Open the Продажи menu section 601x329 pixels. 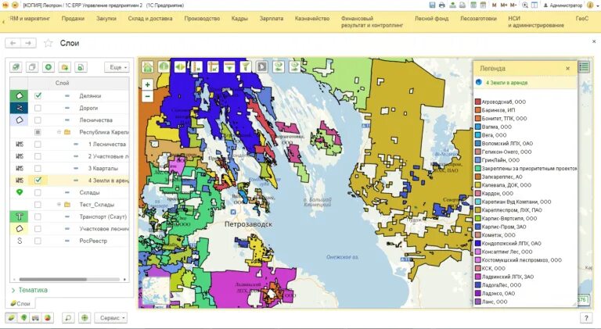(x=73, y=18)
